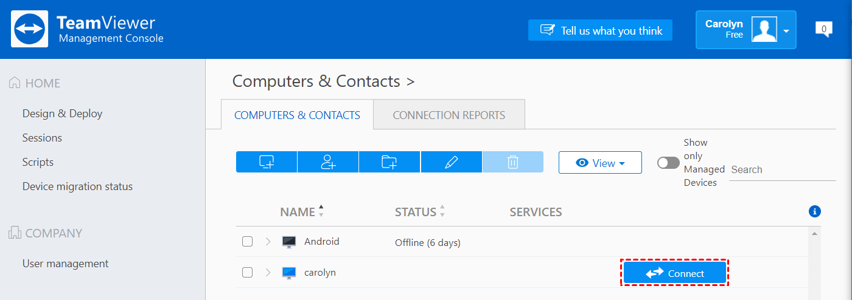Click the Add contact toolbar icon
Screen dimensions: 852x300
328,162
